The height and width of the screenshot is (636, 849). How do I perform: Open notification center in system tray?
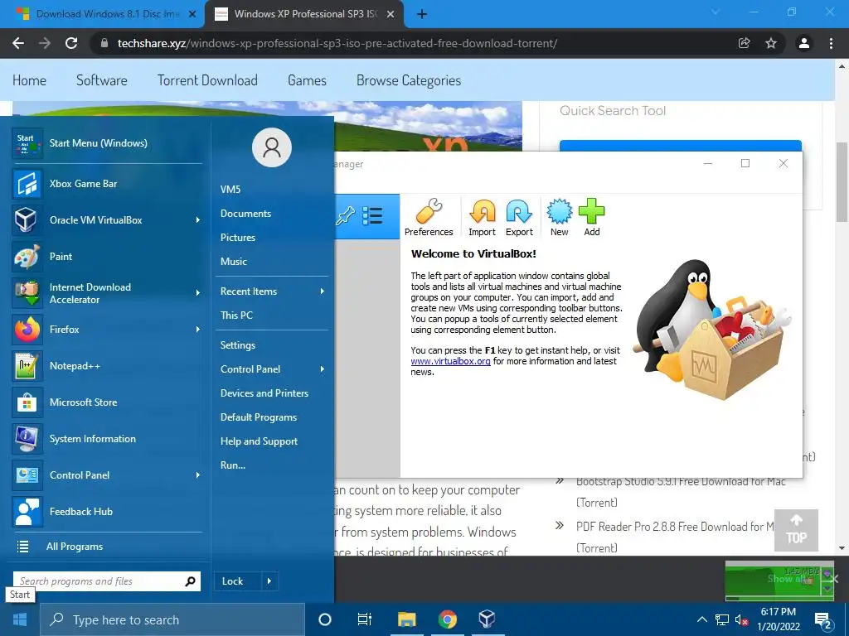tap(822, 620)
